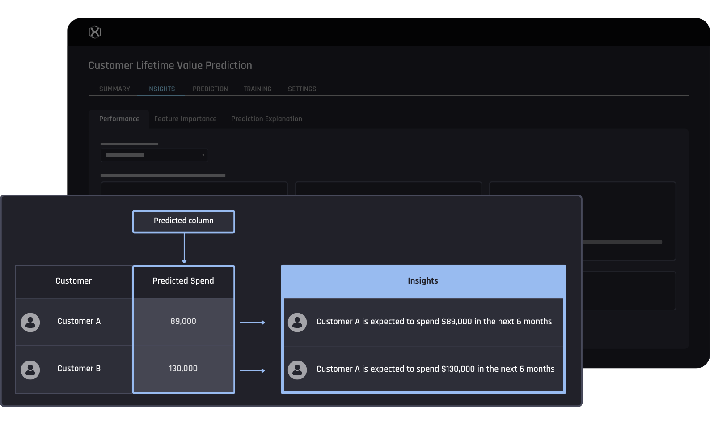Click the Predicted Spend column header
This screenshot has height=425, width=710.
pyautogui.click(x=183, y=281)
